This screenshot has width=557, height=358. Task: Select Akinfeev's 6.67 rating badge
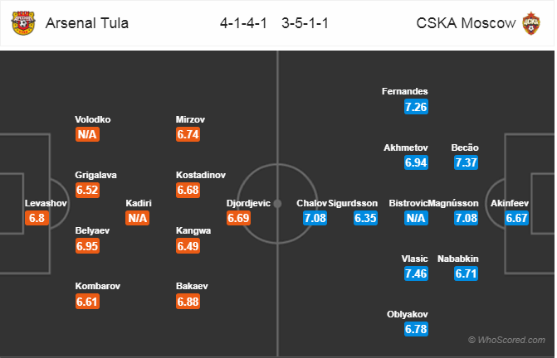tap(515, 219)
